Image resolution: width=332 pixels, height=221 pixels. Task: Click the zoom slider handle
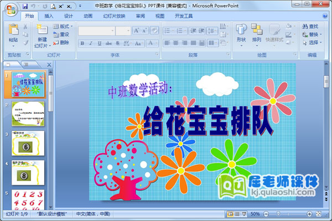pos(278,214)
